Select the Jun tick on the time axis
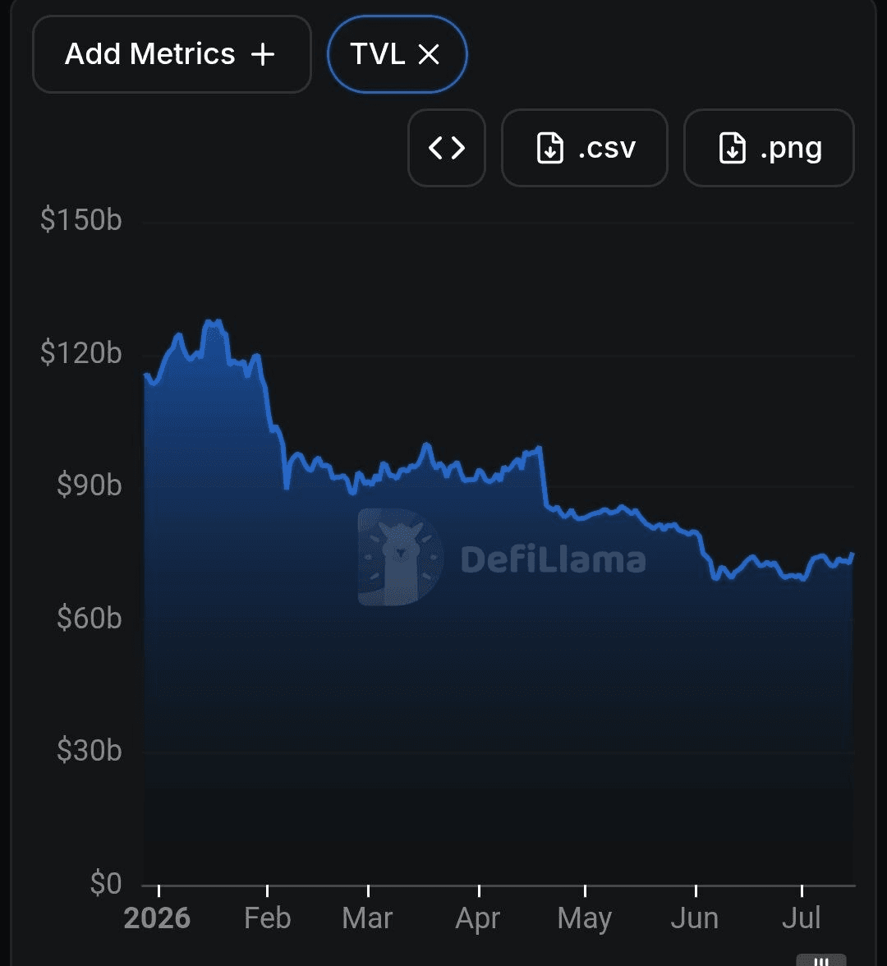This screenshot has width=887, height=966. coord(695,918)
